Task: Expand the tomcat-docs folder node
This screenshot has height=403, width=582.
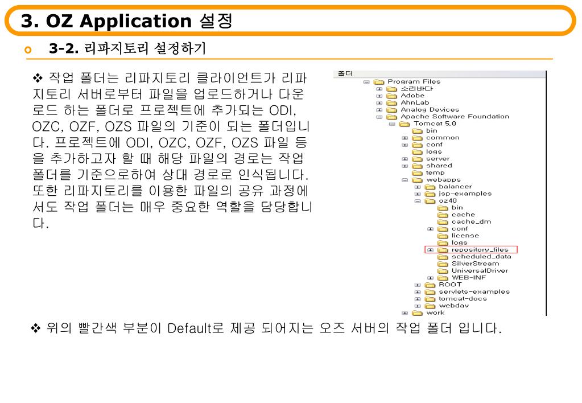Action: [418, 299]
